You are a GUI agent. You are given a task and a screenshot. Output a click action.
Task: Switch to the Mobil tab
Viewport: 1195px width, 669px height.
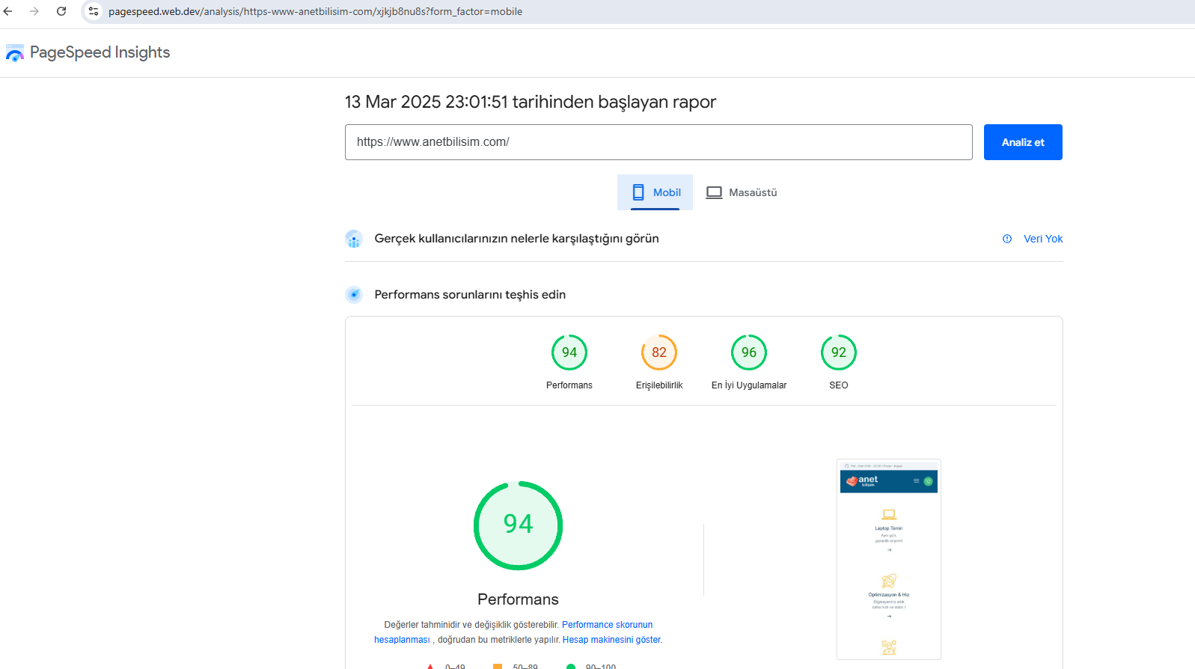point(655,192)
